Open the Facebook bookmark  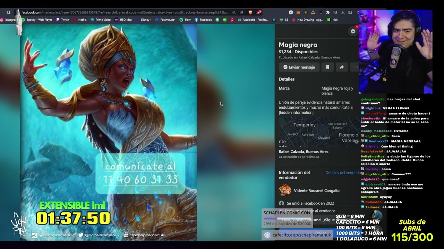(x=203, y=20)
